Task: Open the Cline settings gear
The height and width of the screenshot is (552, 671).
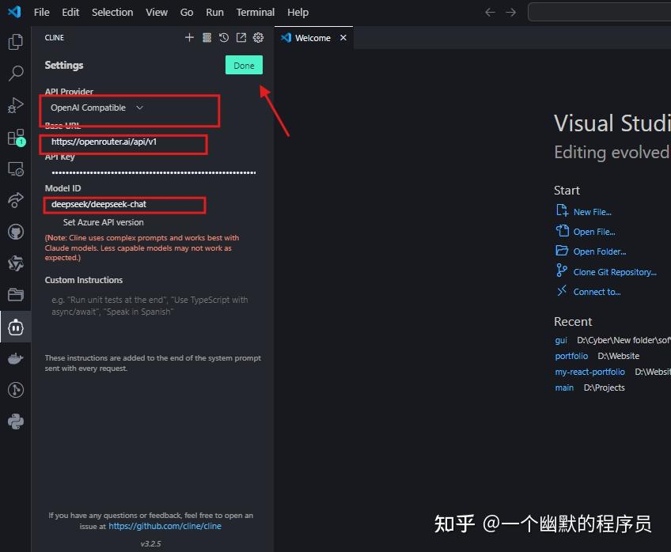Action: coord(258,37)
